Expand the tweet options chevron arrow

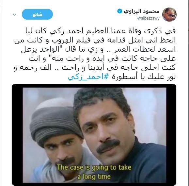[x=14, y=15]
